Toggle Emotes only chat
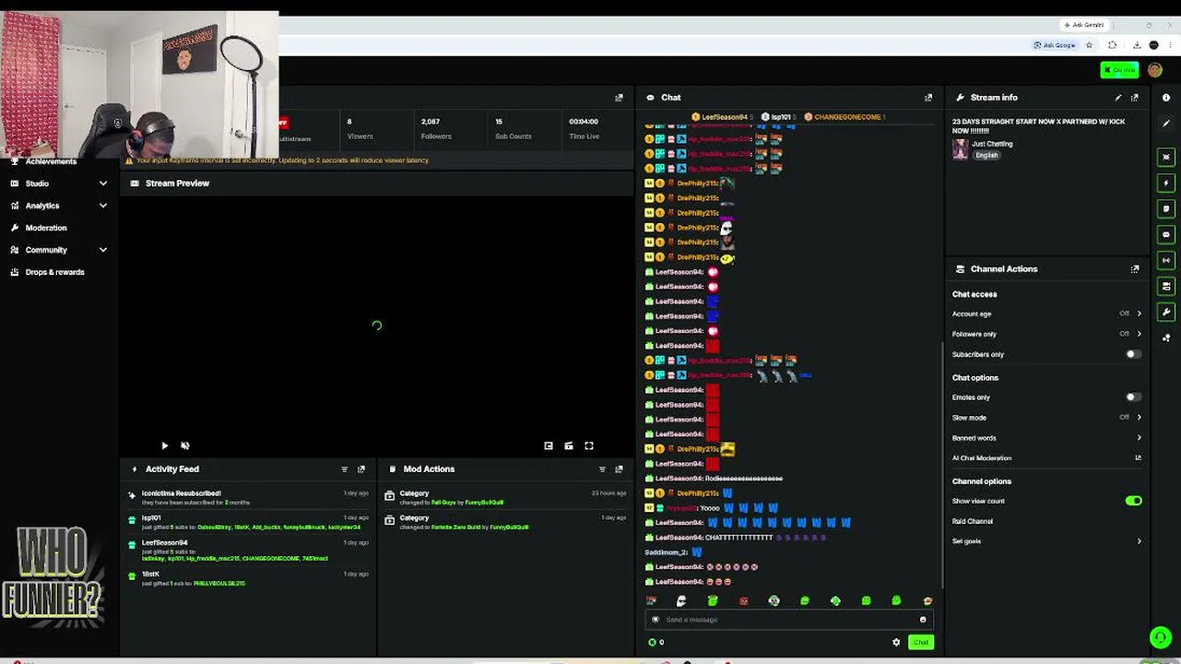Viewport: 1181px width, 664px height. tap(1133, 397)
